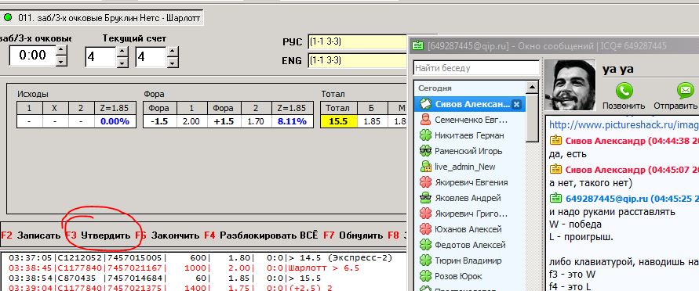Click the Позвонить button label
Viewport: 699px width, 291px height.
(624, 106)
